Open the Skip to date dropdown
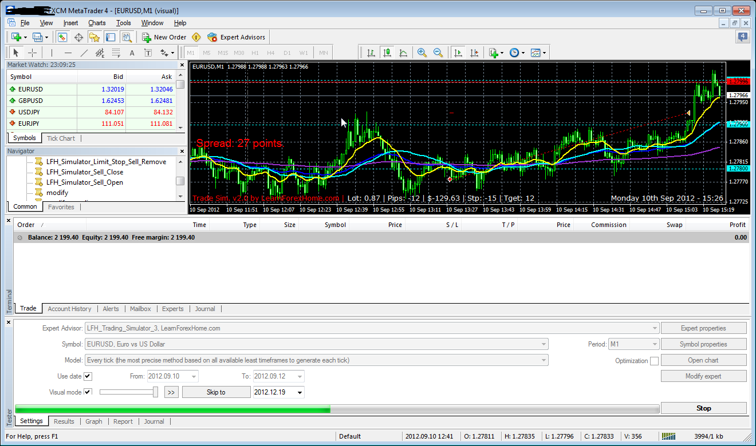Image resolution: width=756 pixels, height=446 pixels. pyautogui.click(x=279, y=392)
